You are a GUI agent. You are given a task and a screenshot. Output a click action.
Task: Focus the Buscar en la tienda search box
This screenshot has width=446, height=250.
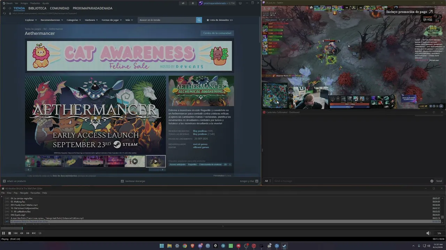167,20
